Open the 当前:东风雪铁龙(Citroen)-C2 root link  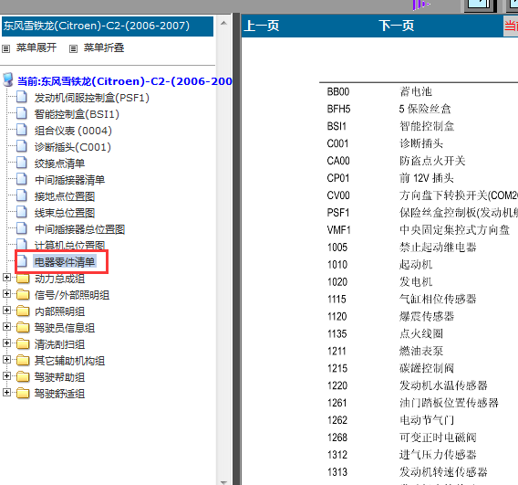tap(125, 81)
